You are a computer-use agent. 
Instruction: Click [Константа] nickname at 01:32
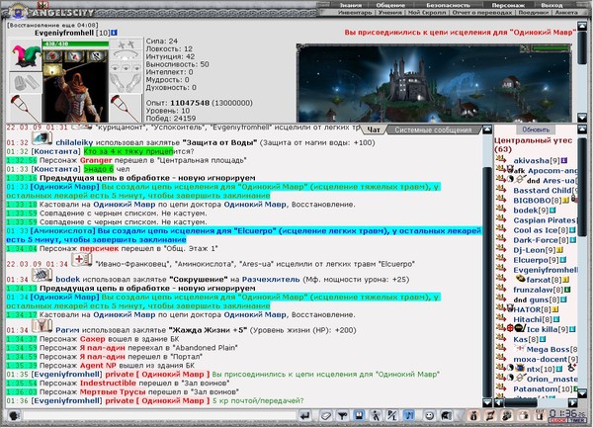[x=55, y=151]
